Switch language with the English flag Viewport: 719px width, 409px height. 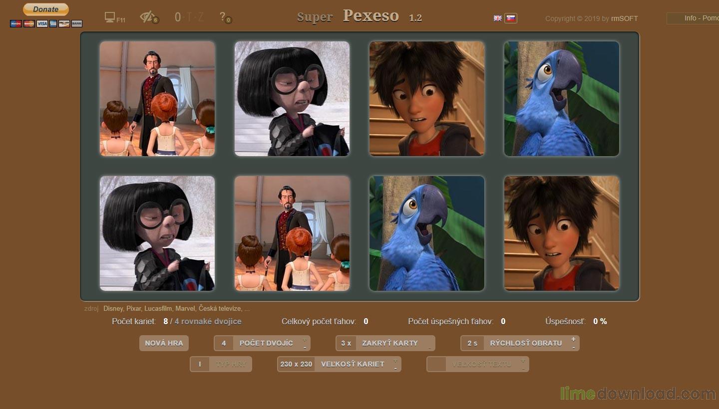point(498,18)
